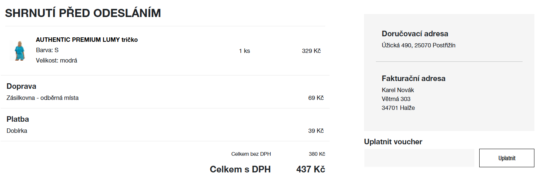Click the 69 Kč shipping price

pos(316,98)
